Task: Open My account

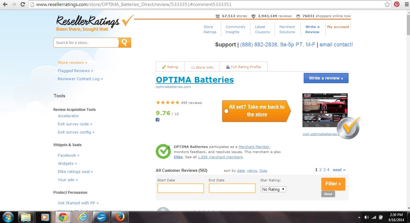Action: click(x=338, y=27)
